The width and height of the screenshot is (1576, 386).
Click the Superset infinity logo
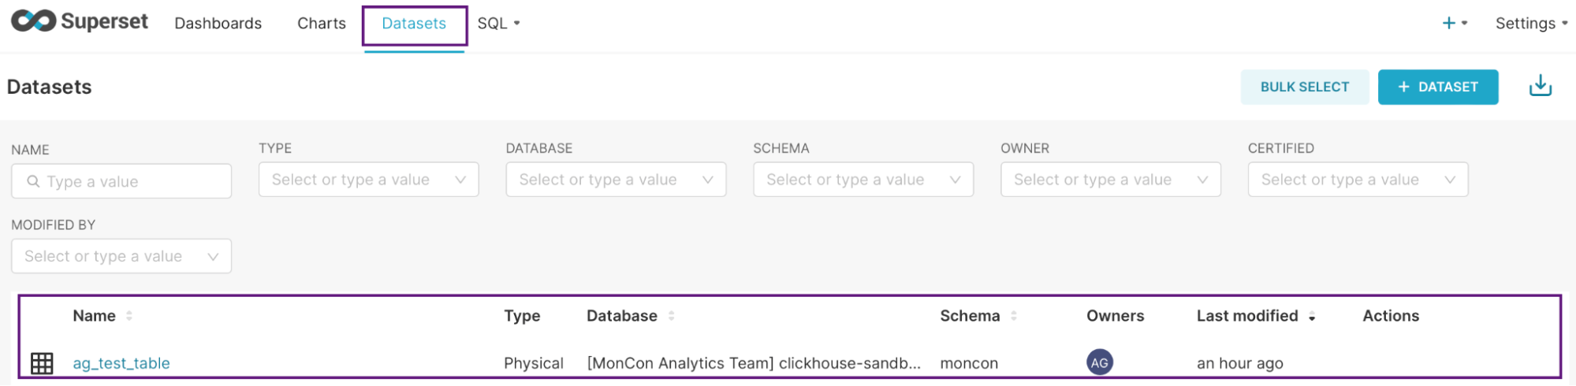tap(33, 22)
